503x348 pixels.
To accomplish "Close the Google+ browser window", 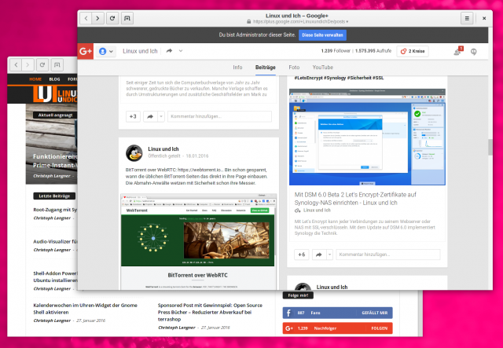I will (484, 18).
